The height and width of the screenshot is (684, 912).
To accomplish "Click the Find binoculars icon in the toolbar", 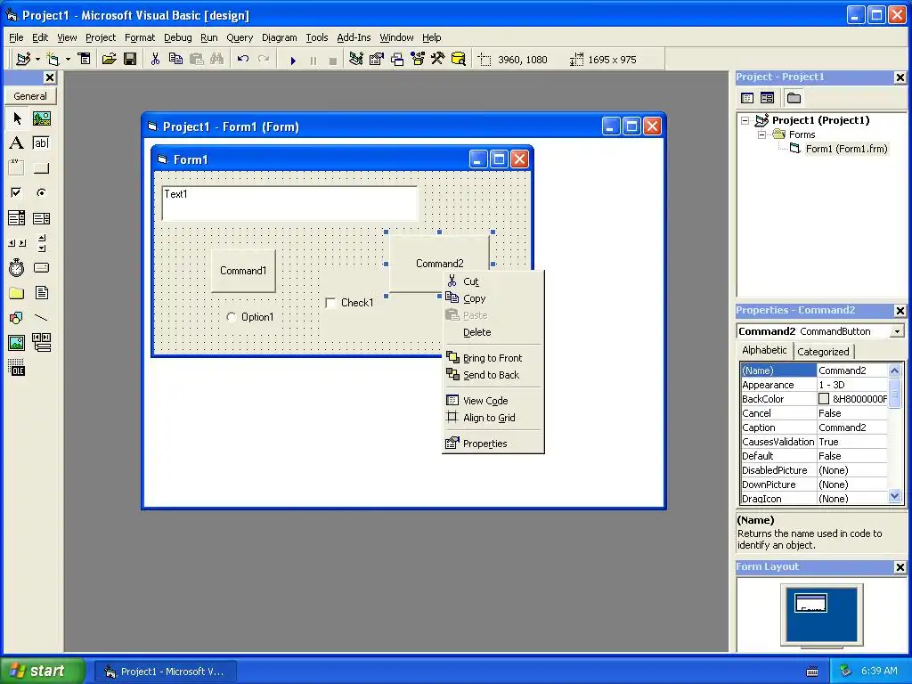I will tap(217, 59).
